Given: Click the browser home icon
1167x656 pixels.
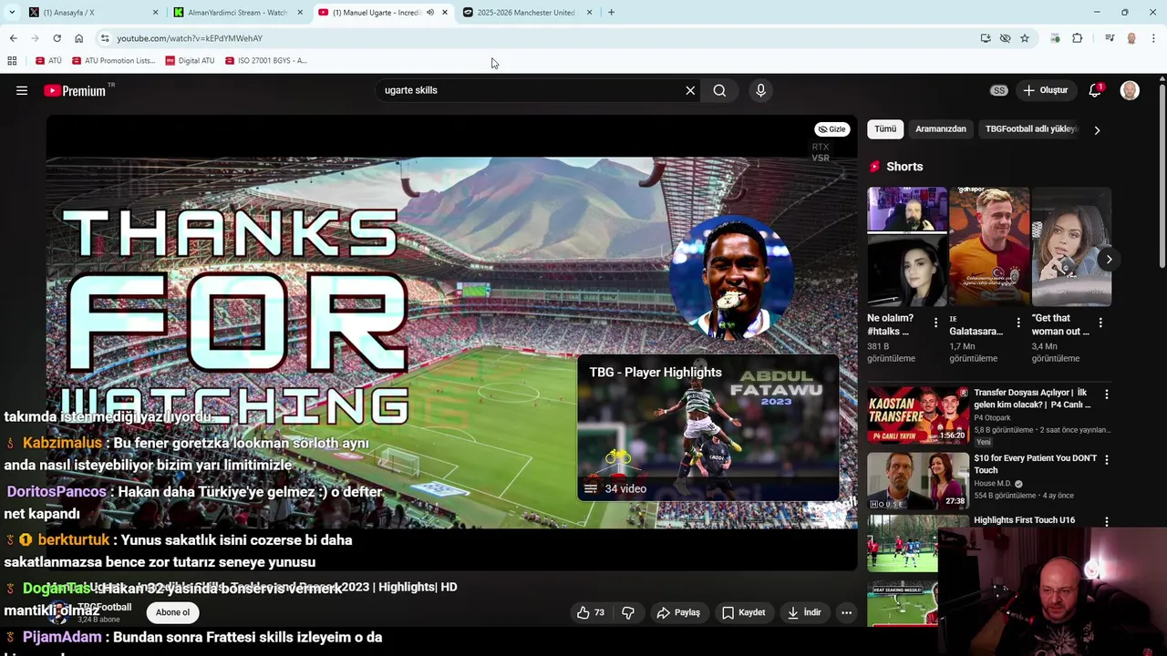Looking at the screenshot, I should (x=78, y=38).
